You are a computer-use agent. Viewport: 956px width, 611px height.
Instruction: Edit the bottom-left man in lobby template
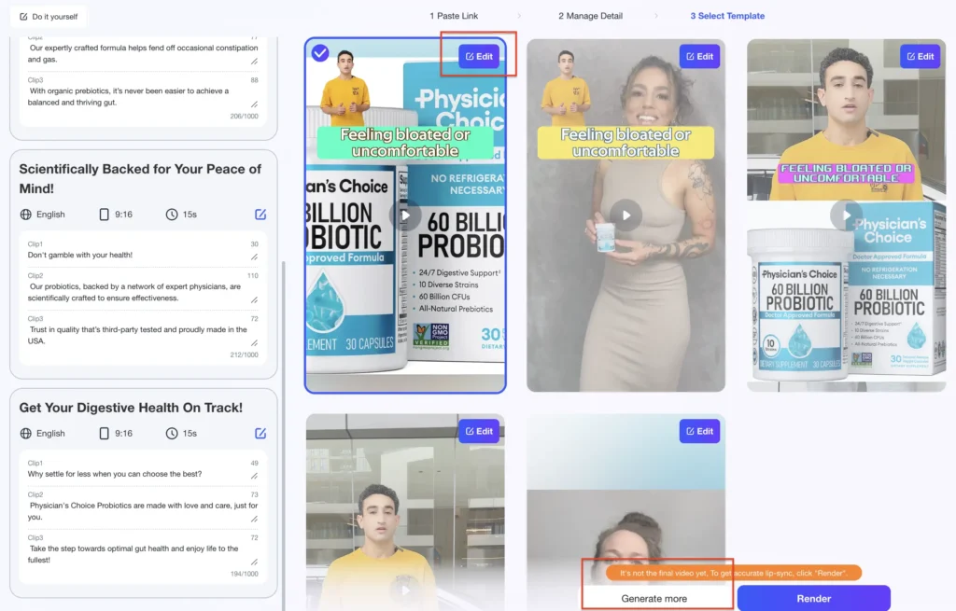click(x=479, y=431)
